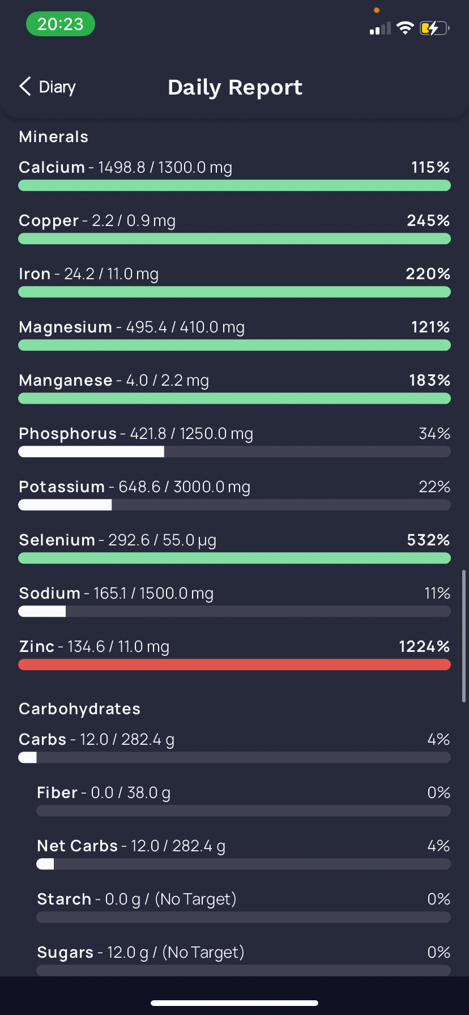
Task: Tap the back chevron icon
Action: [25, 87]
